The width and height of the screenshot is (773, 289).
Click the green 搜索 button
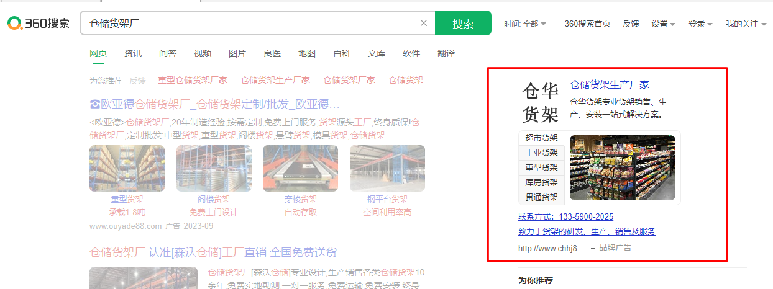[463, 24]
